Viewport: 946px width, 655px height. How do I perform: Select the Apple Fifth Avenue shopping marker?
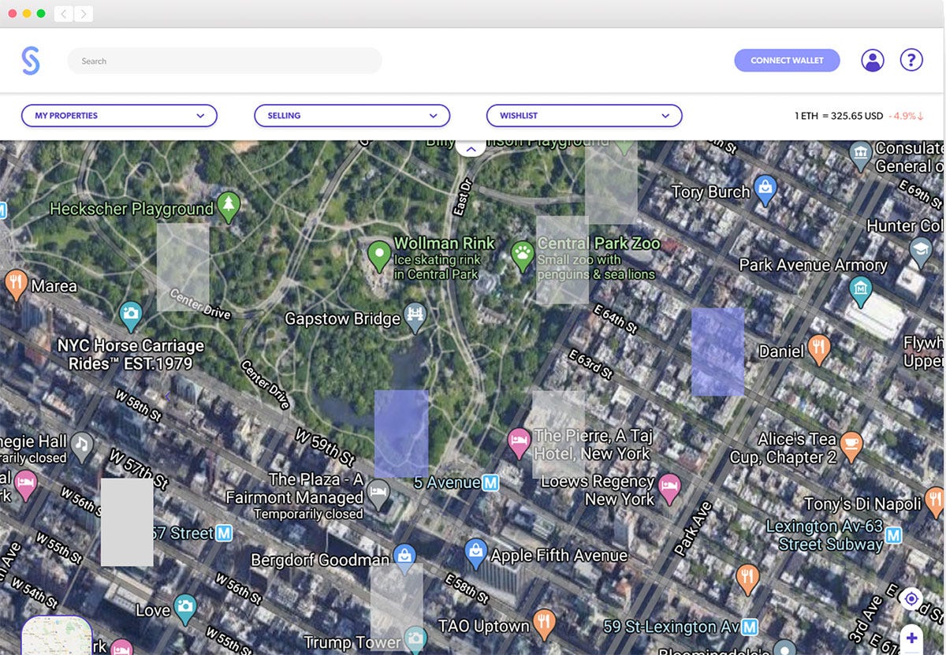pyautogui.click(x=475, y=554)
